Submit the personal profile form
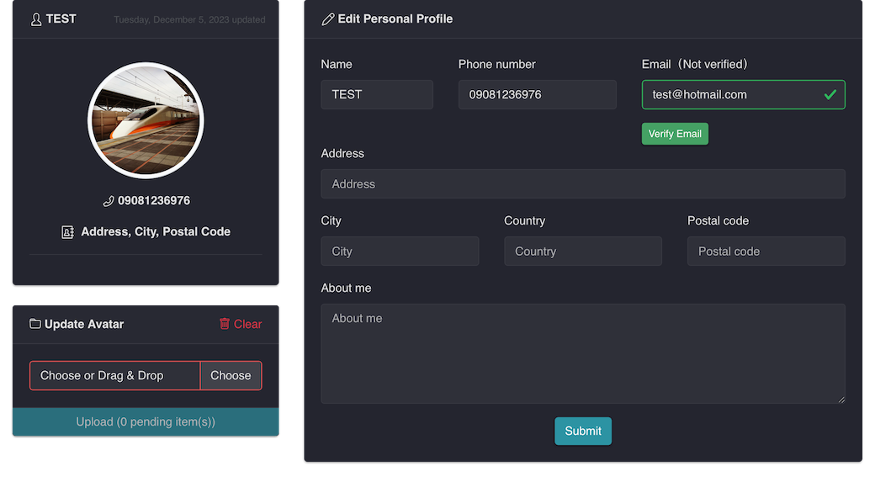This screenshot has width=875, height=482. tap(582, 431)
